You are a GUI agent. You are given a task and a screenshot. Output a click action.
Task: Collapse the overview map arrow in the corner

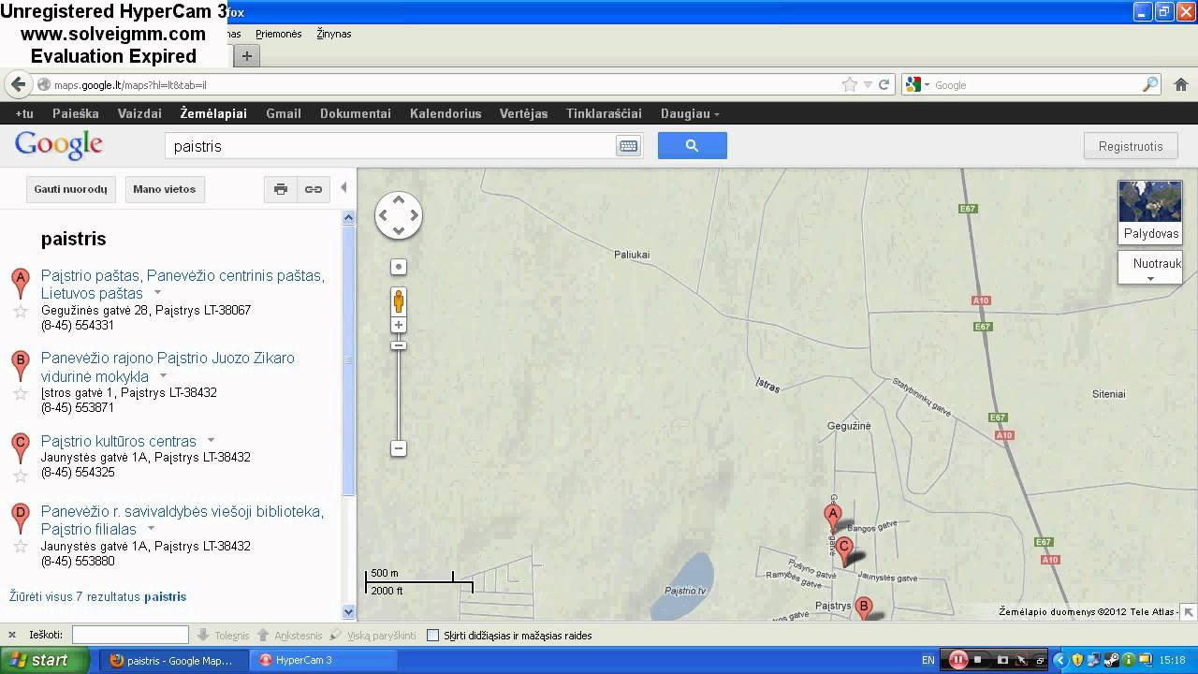pyautogui.click(x=1189, y=612)
